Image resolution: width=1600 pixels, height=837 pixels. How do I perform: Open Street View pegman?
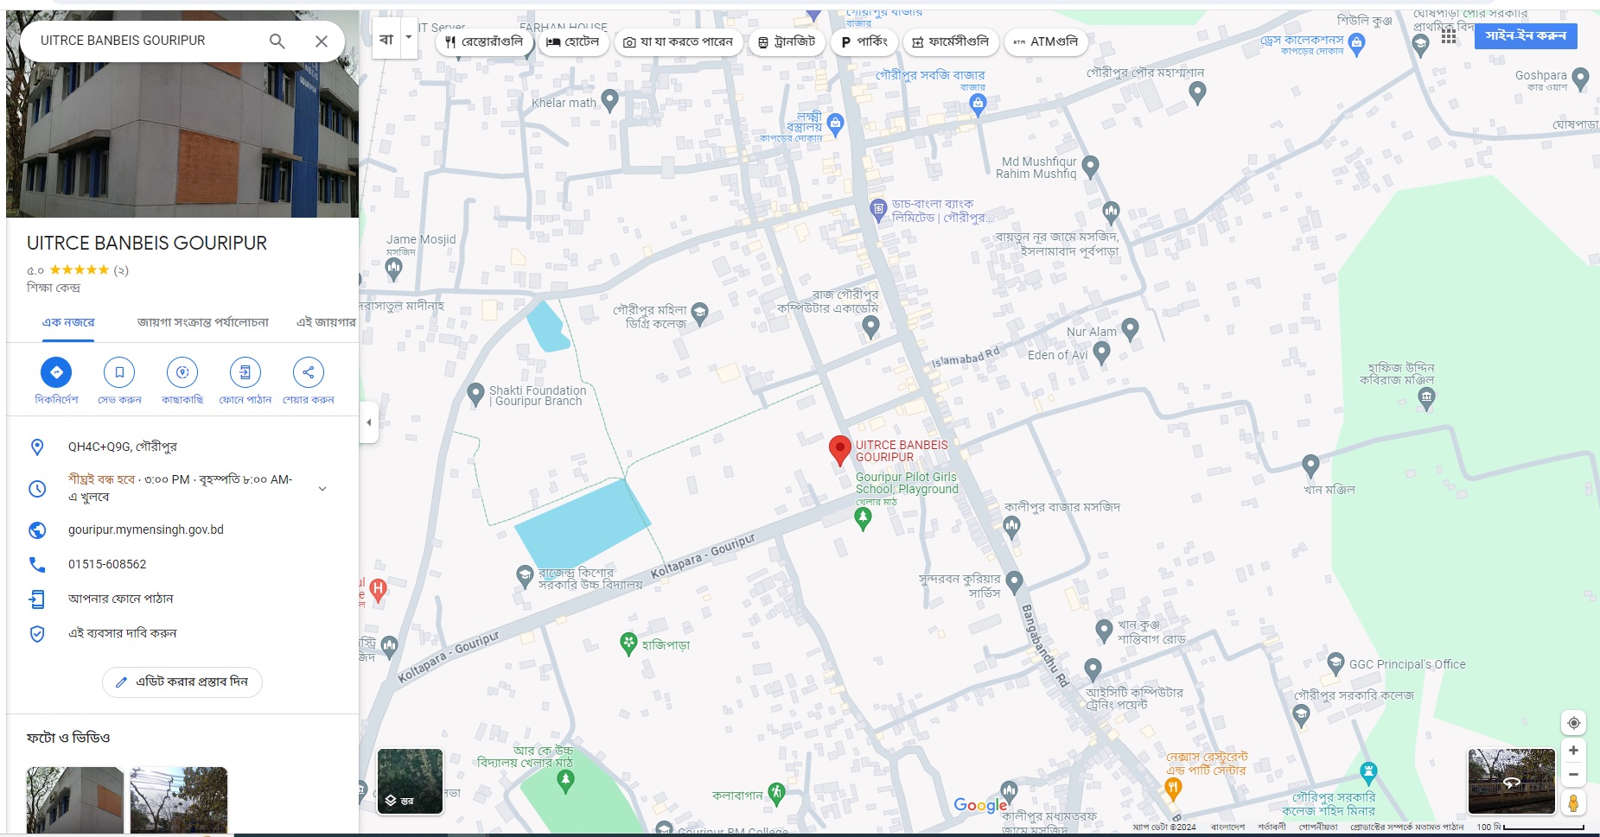(1573, 803)
